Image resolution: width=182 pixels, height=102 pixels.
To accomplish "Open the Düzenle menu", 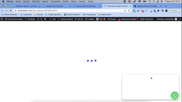I will point(26,1).
